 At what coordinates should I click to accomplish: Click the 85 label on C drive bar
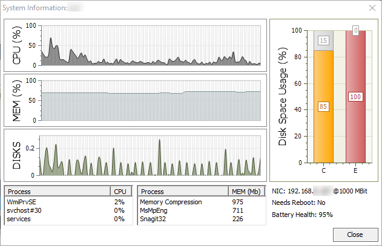tap(323, 106)
